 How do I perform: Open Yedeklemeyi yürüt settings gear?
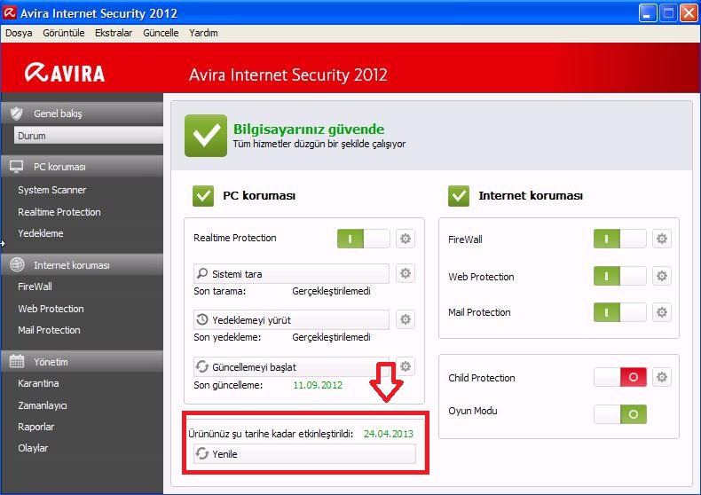coord(405,319)
